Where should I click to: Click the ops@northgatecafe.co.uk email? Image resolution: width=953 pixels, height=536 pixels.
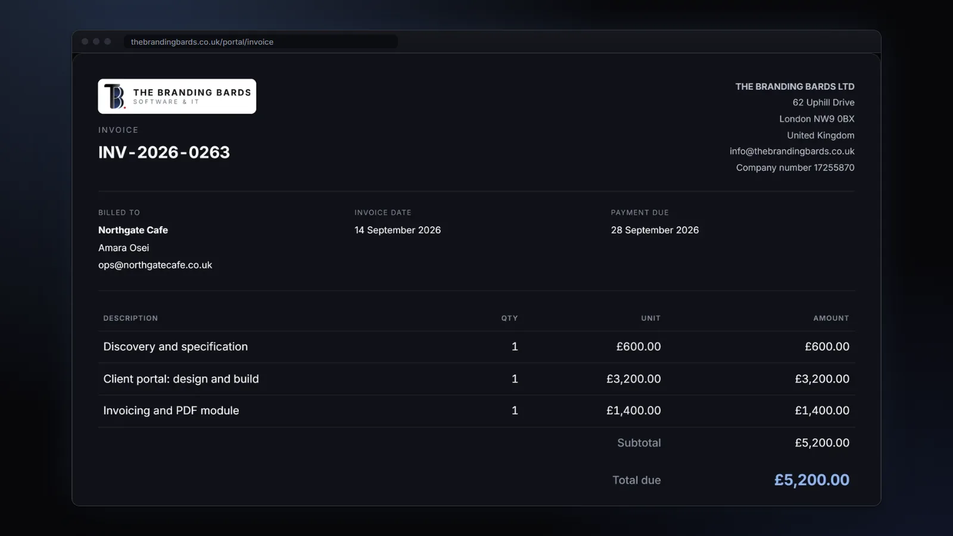(155, 265)
